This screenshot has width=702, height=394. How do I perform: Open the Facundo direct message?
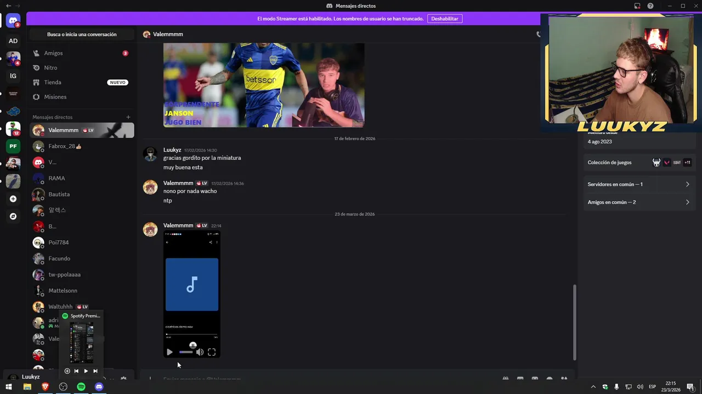click(x=81, y=258)
